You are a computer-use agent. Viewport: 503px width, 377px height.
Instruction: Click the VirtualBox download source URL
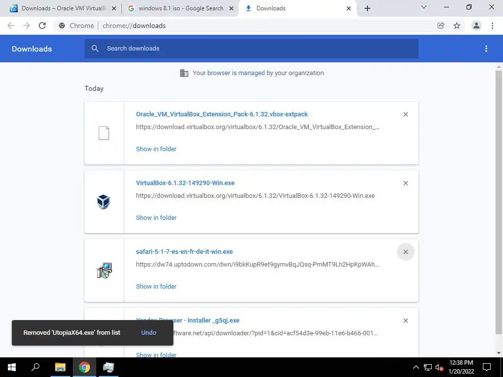tap(255, 195)
